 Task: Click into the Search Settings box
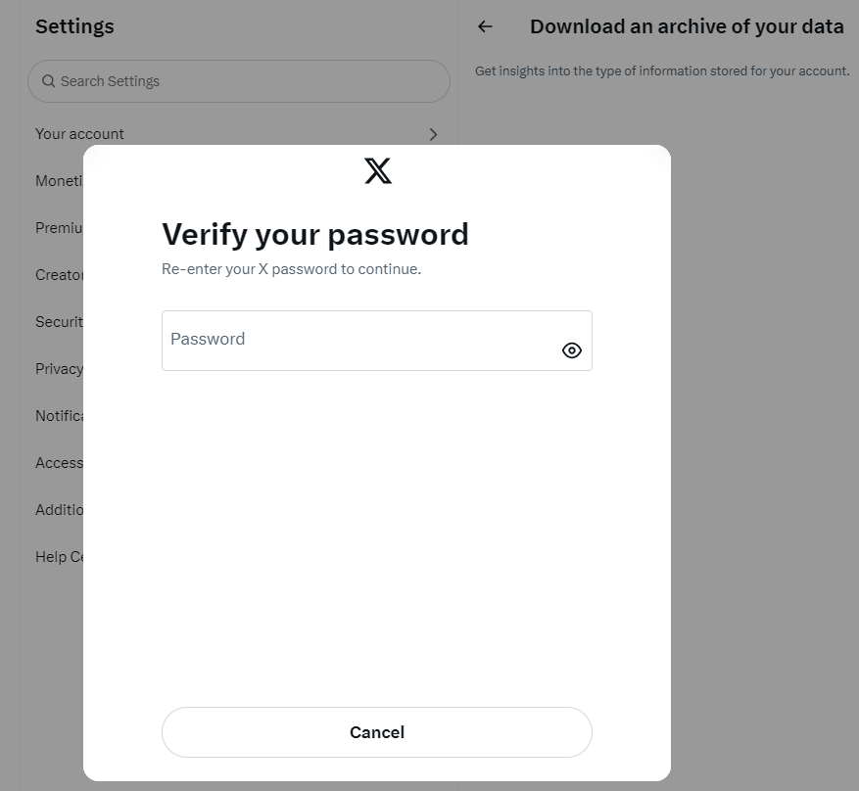[239, 81]
